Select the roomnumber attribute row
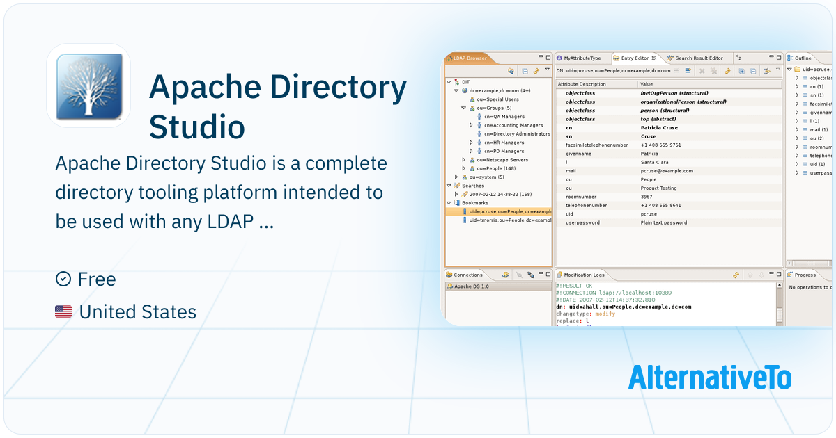This screenshot has width=836, height=438. [x=669, y=197]
